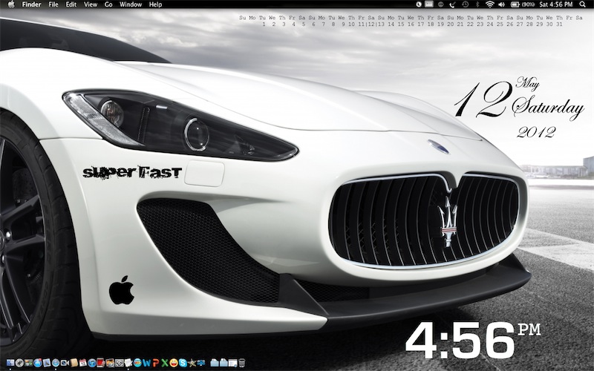This screenshot has width=594, height=371.
Task: Open Mail stamp icon in Dock
Action: coord(47,363)
